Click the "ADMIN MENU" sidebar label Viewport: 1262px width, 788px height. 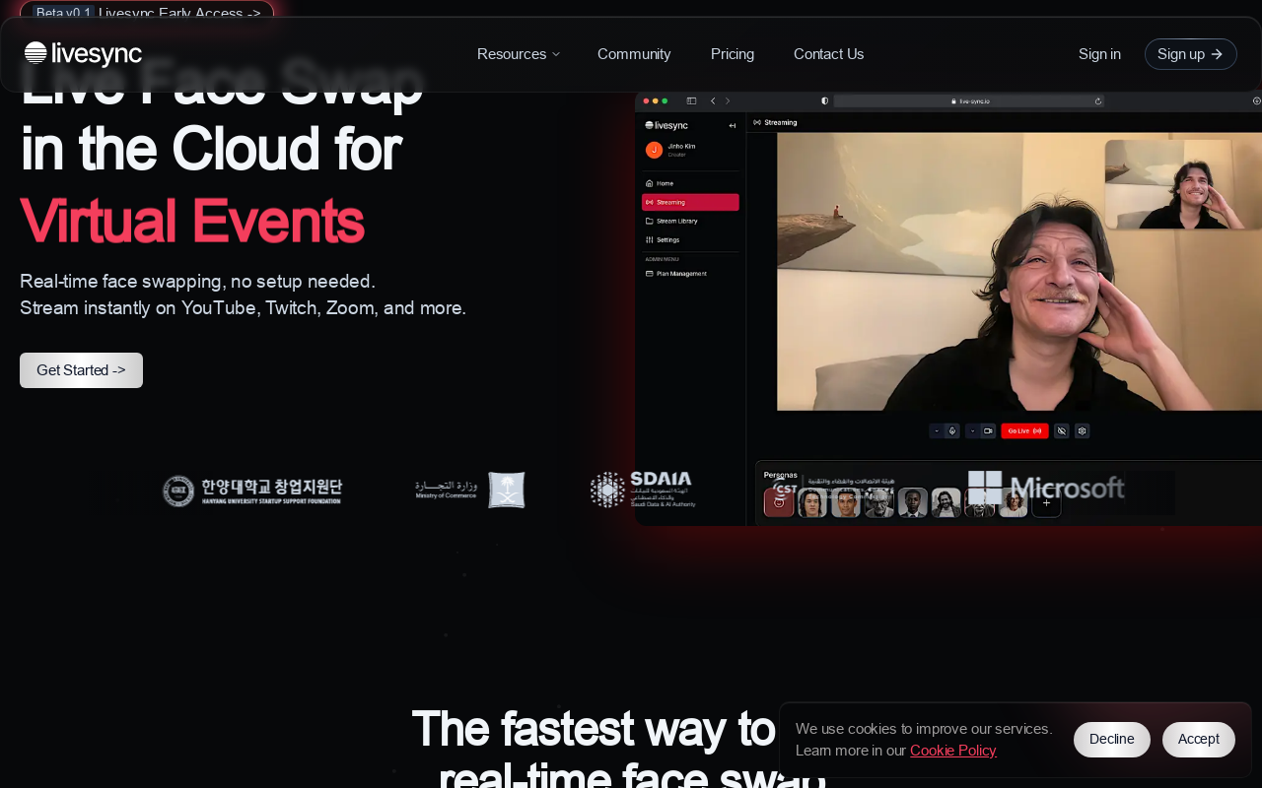(662, 259)
